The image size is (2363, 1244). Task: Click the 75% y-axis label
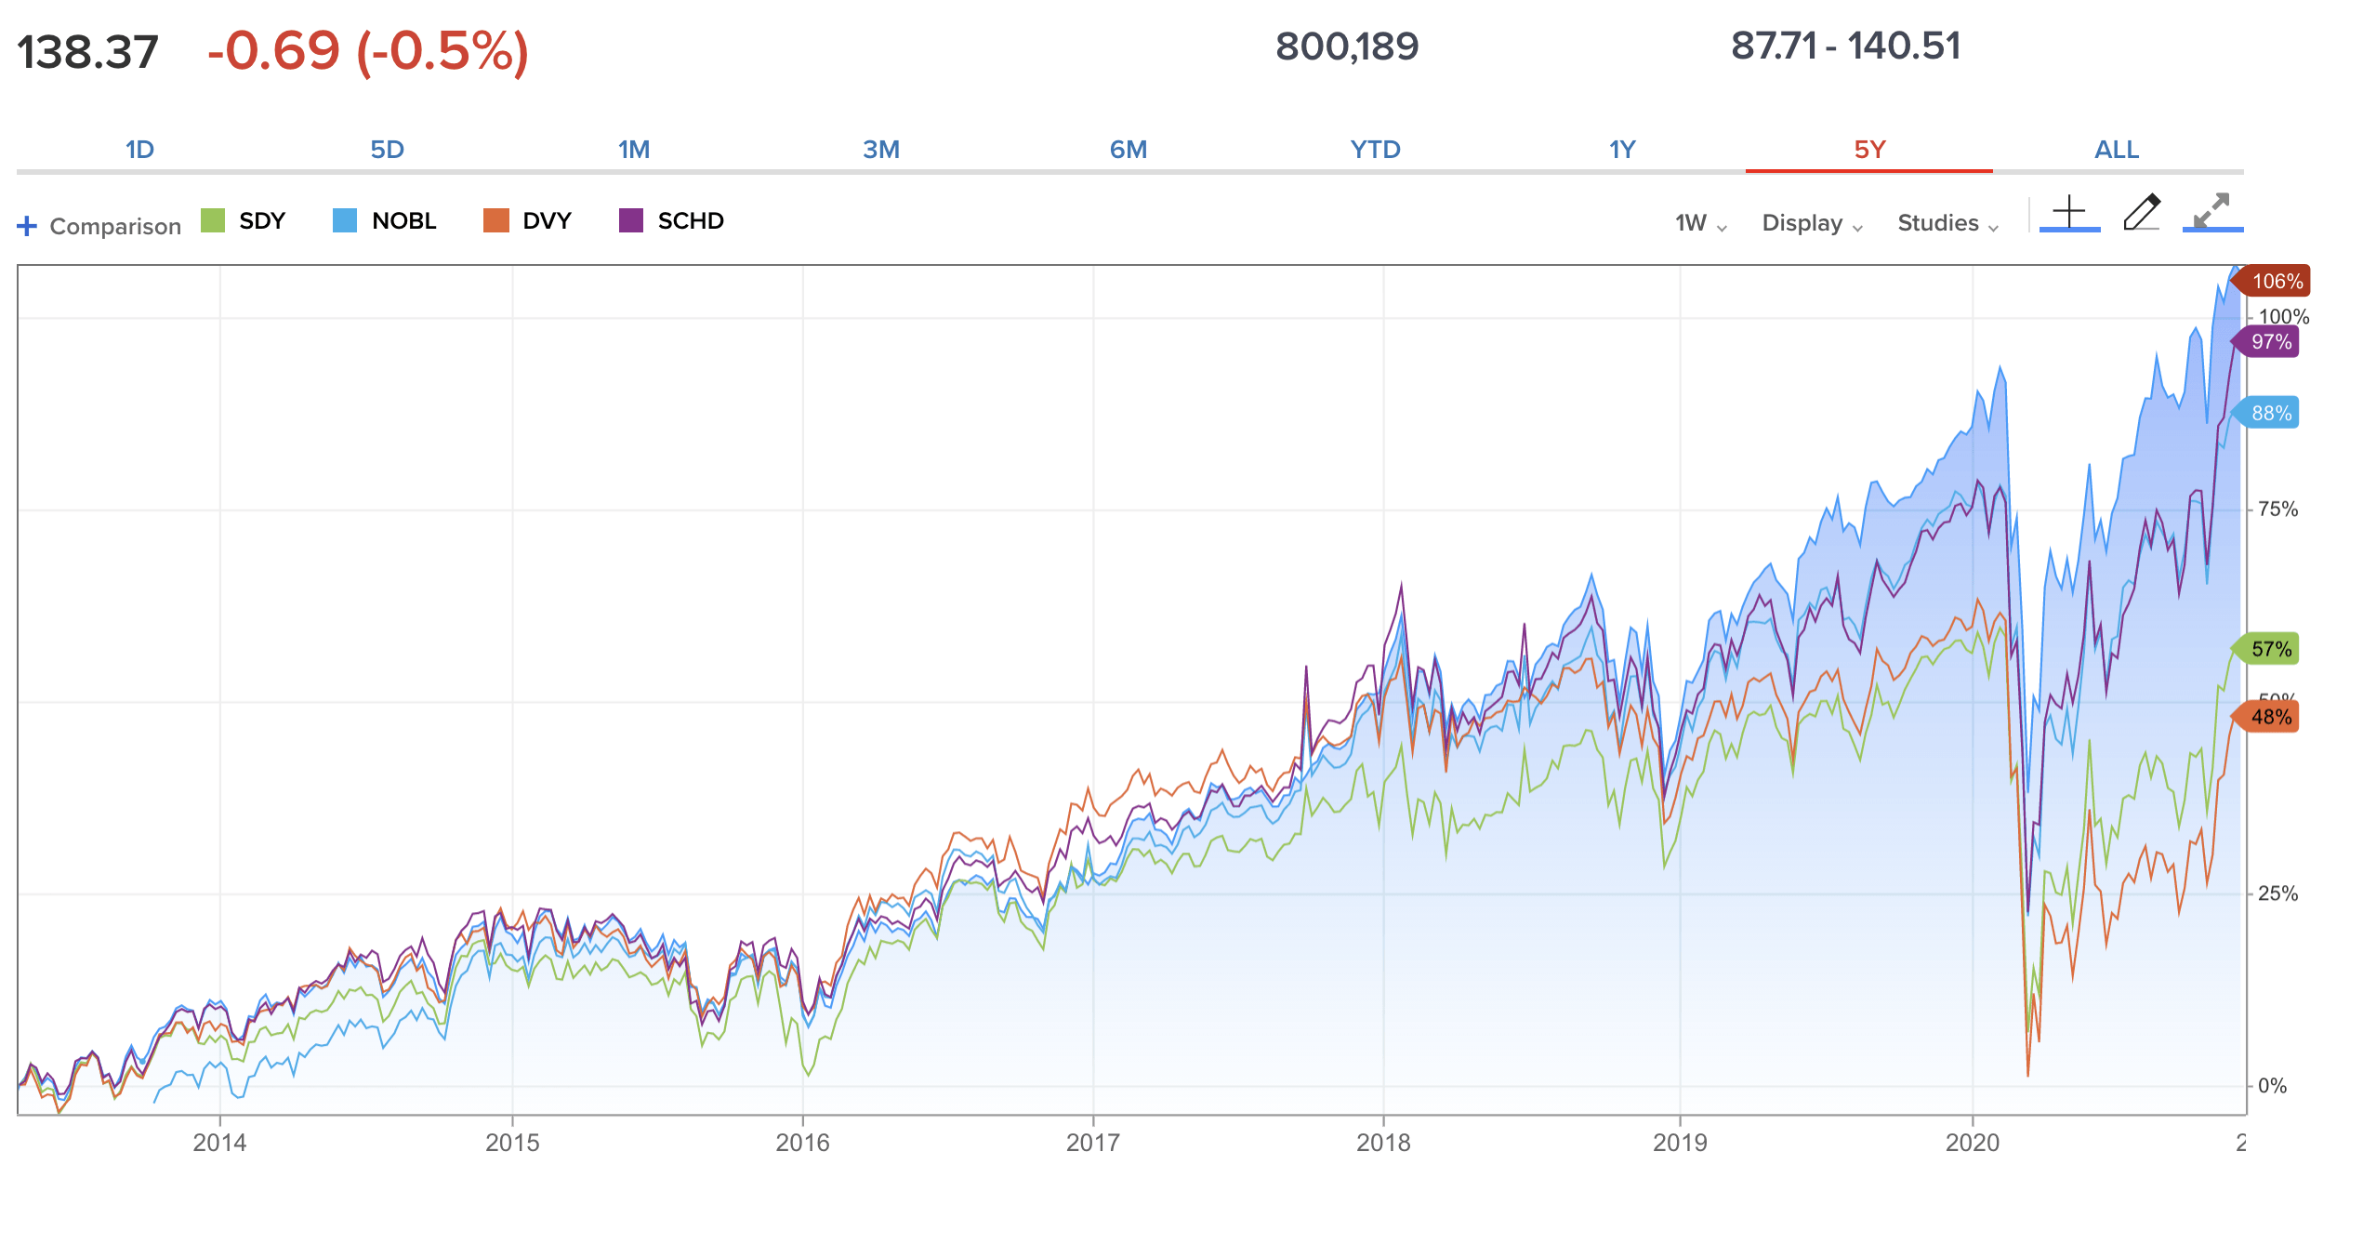click(x=2278, y=510)
